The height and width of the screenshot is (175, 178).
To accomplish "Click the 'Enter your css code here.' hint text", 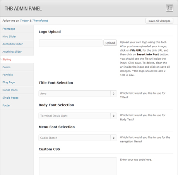I will tap(136, 160).
